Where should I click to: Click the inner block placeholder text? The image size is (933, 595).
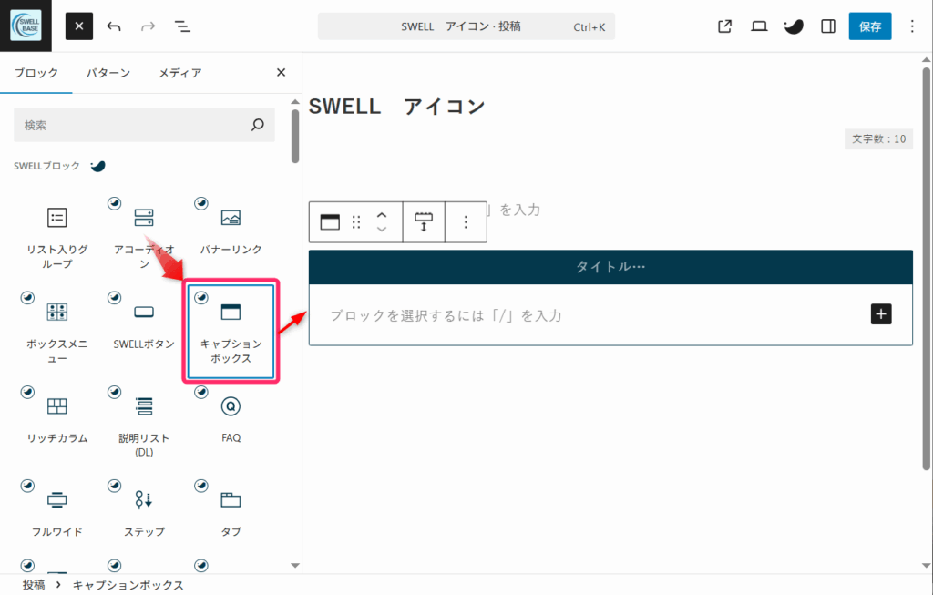tap(446, 315)
